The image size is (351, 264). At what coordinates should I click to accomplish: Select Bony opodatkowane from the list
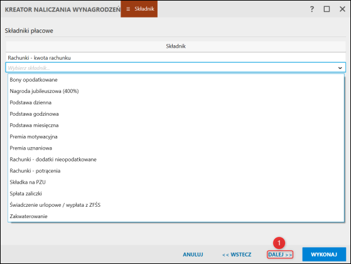pyautogui.click(x=176, y=80)
